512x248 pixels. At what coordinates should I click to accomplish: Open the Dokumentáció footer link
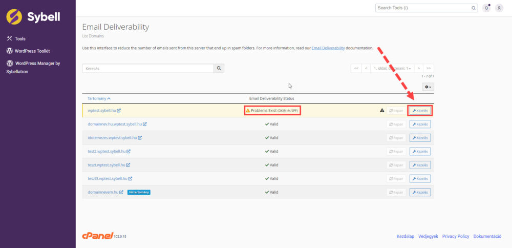click(x=487, y=236)
